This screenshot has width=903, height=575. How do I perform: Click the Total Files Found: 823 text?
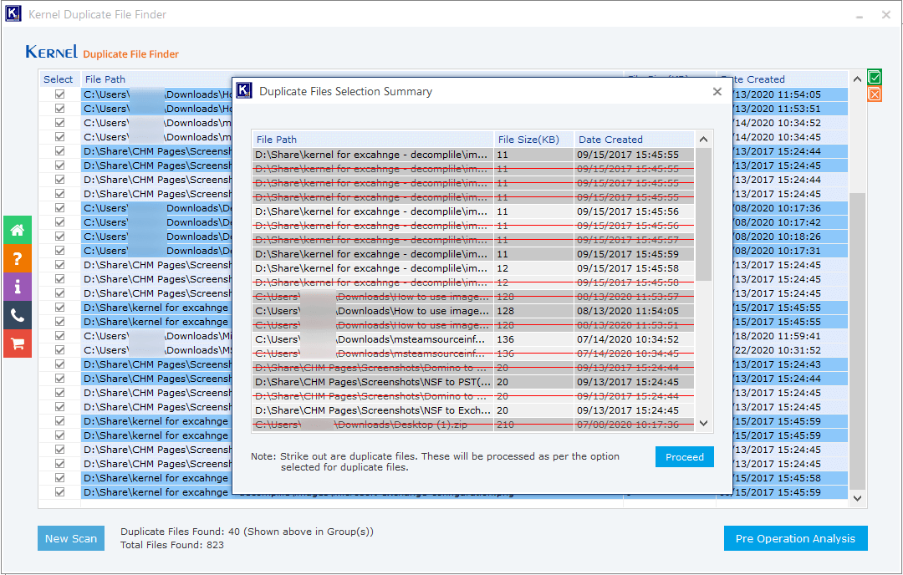171,544
